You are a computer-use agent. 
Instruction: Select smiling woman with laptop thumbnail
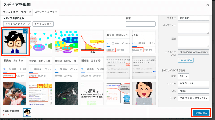(144, 94)
